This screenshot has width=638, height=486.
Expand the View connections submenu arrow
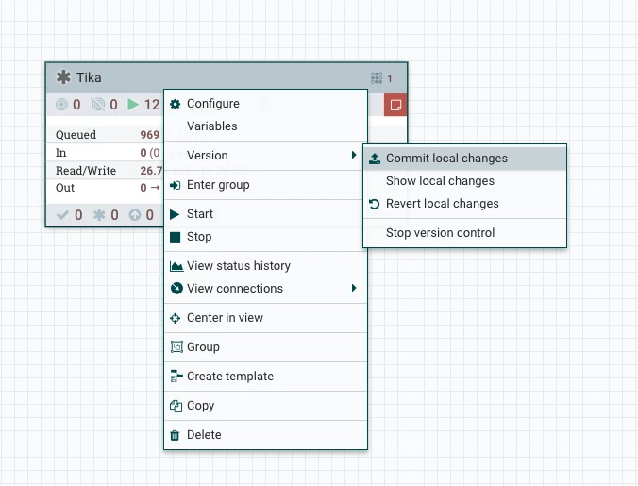(354, 288)
